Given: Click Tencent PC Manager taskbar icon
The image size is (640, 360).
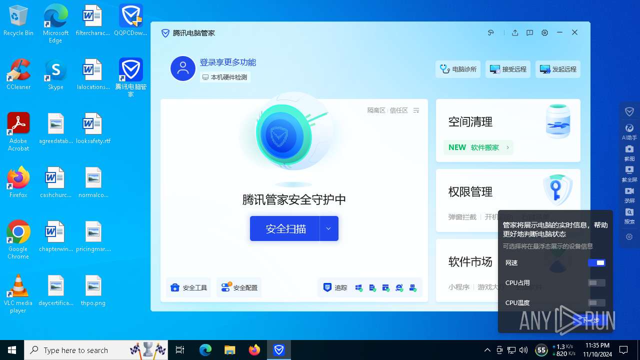Looking at the screenshot, I should (279, 350).
